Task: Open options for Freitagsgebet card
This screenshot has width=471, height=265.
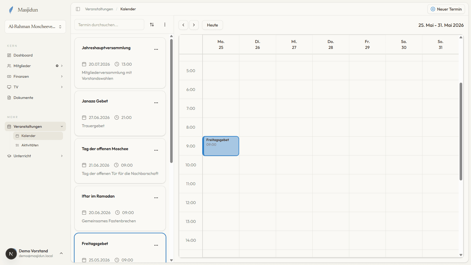Action: [156, 245]
